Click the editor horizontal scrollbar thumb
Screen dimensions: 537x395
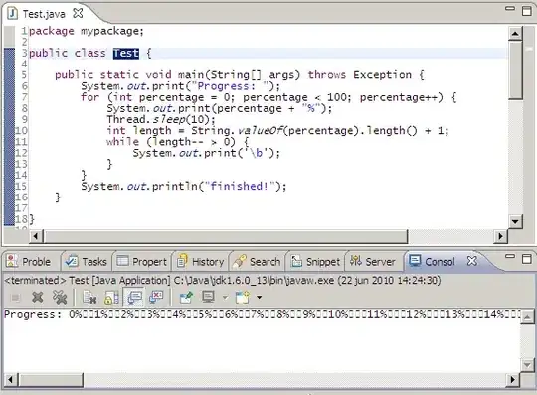click(x=226, y=236)
